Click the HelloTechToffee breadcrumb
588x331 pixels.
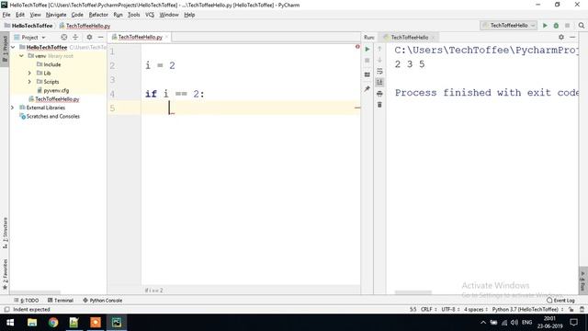point(28,26)
